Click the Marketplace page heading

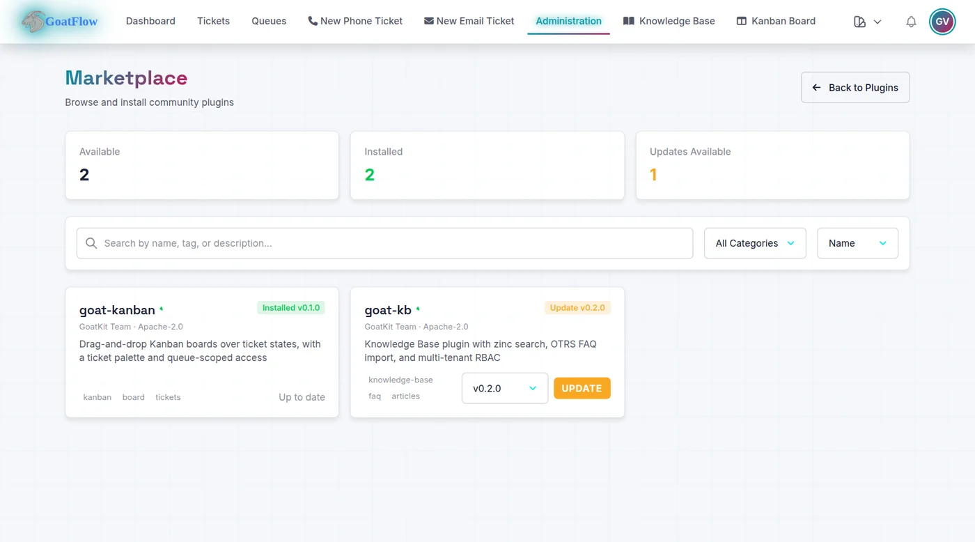point(126,78)
